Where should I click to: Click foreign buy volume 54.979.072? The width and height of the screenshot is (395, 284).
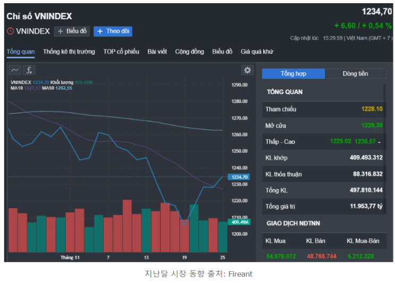coord(281,256)
